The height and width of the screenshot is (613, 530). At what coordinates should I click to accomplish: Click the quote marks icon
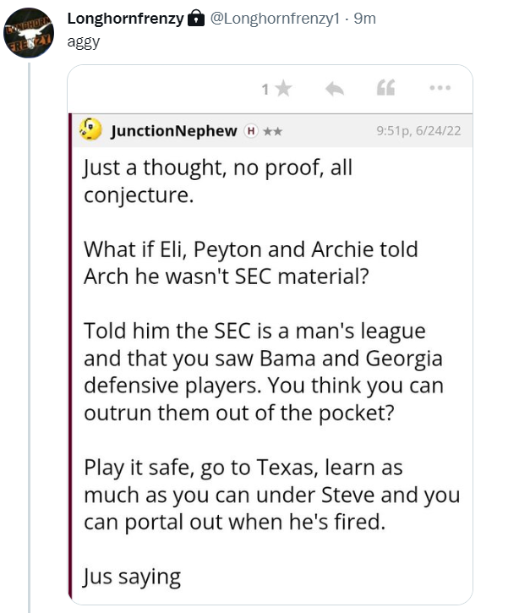(385, 88)
